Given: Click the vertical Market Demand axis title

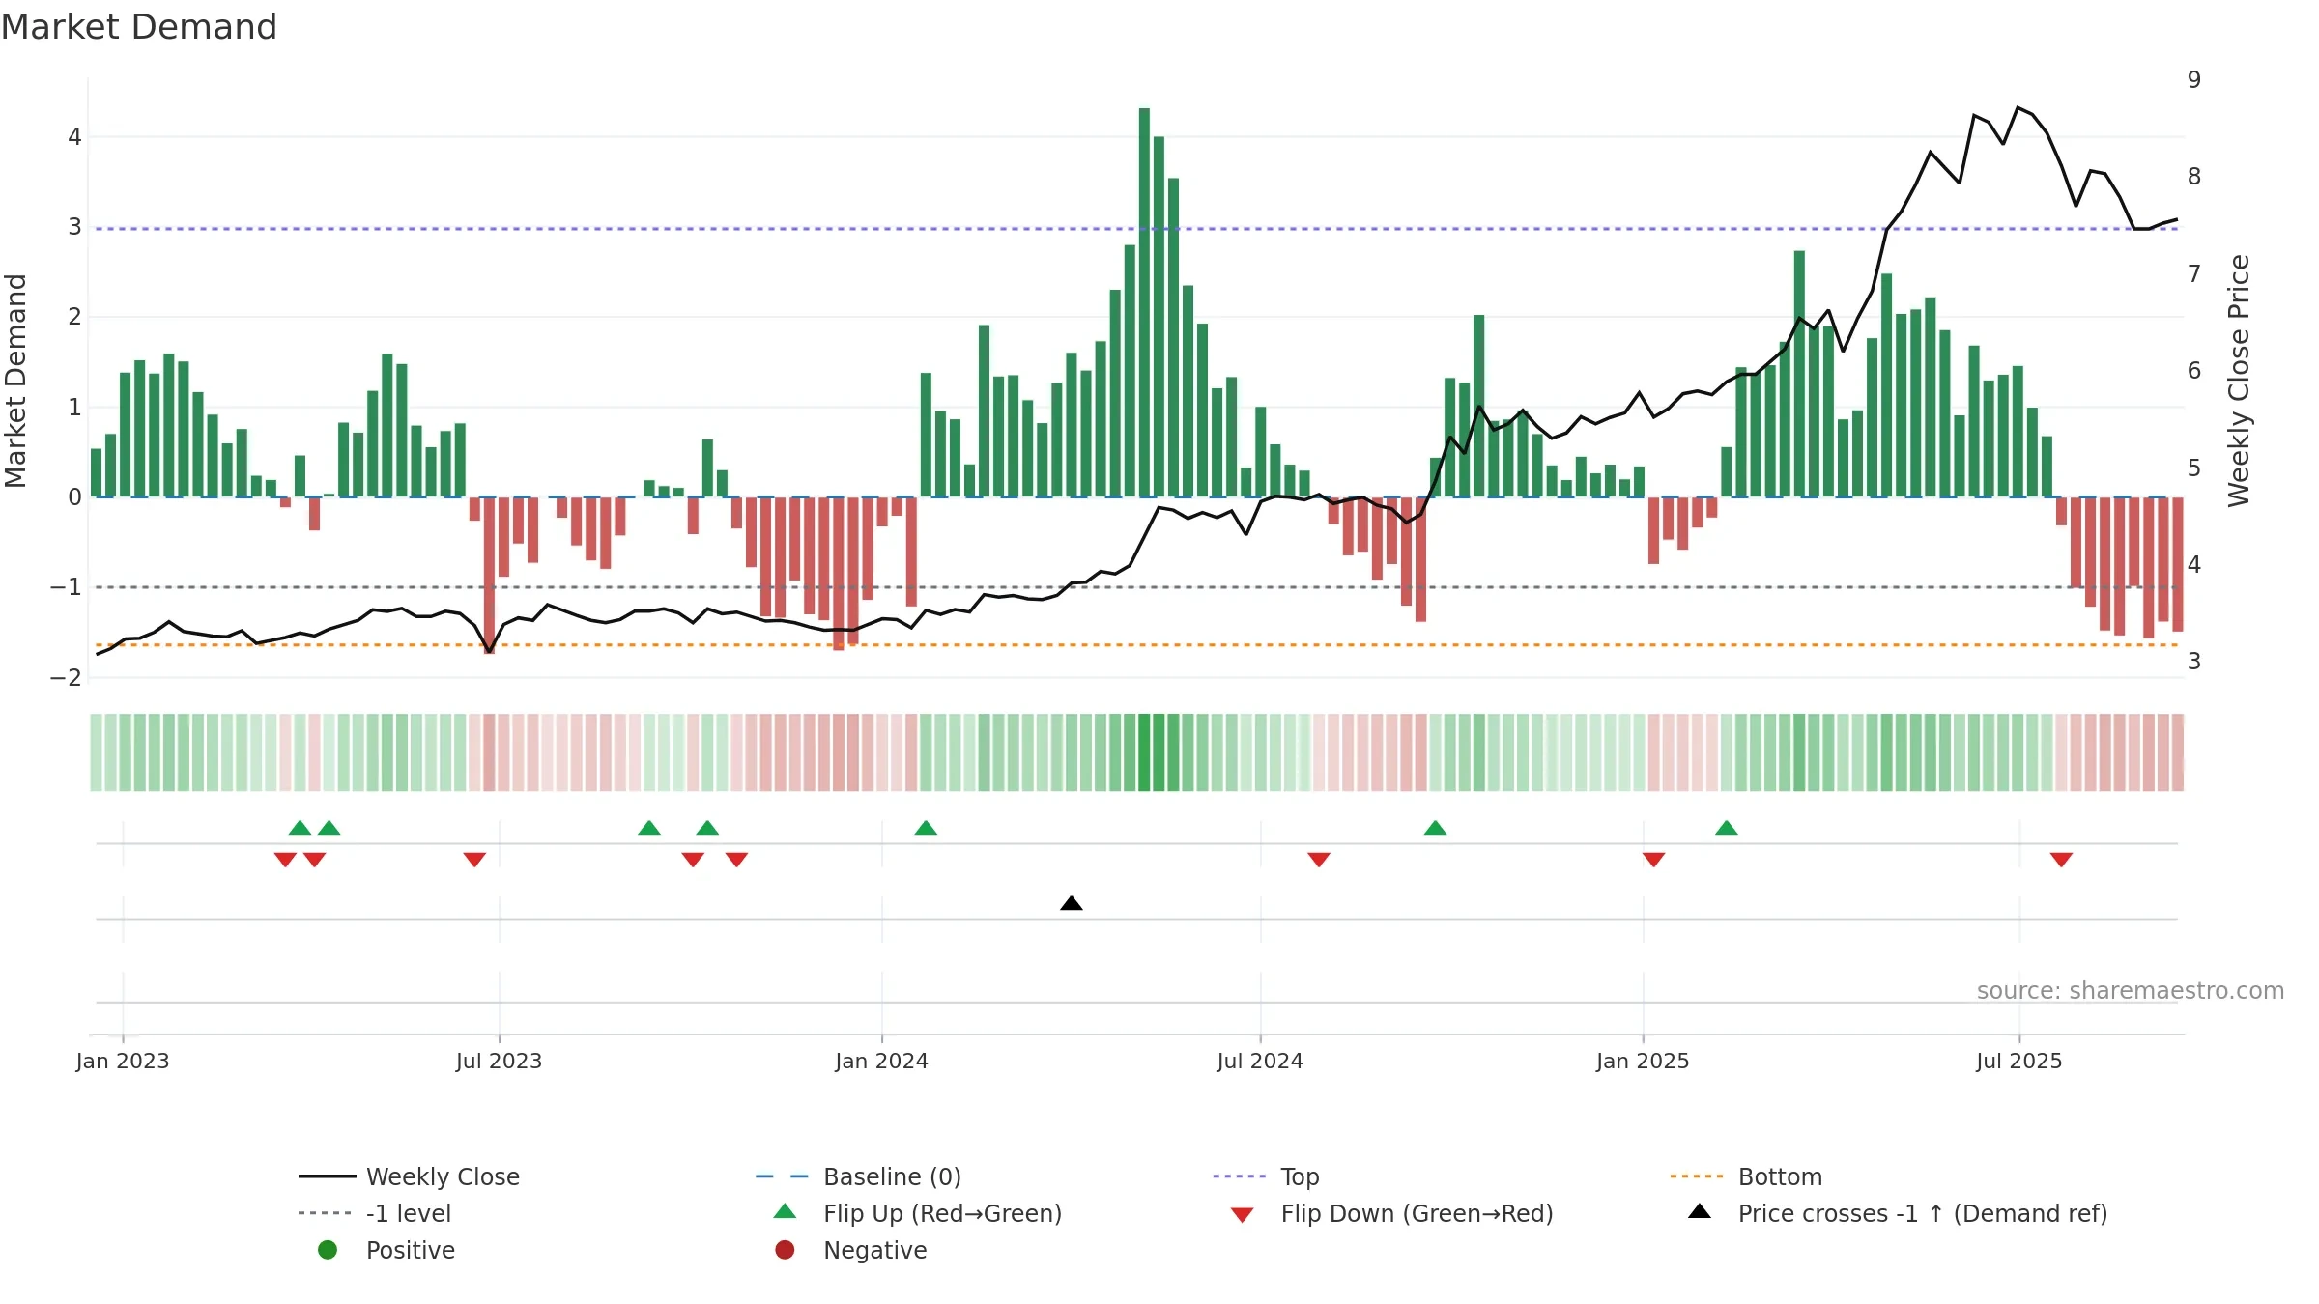Looking at the screenshot, I should coord(15,381).
